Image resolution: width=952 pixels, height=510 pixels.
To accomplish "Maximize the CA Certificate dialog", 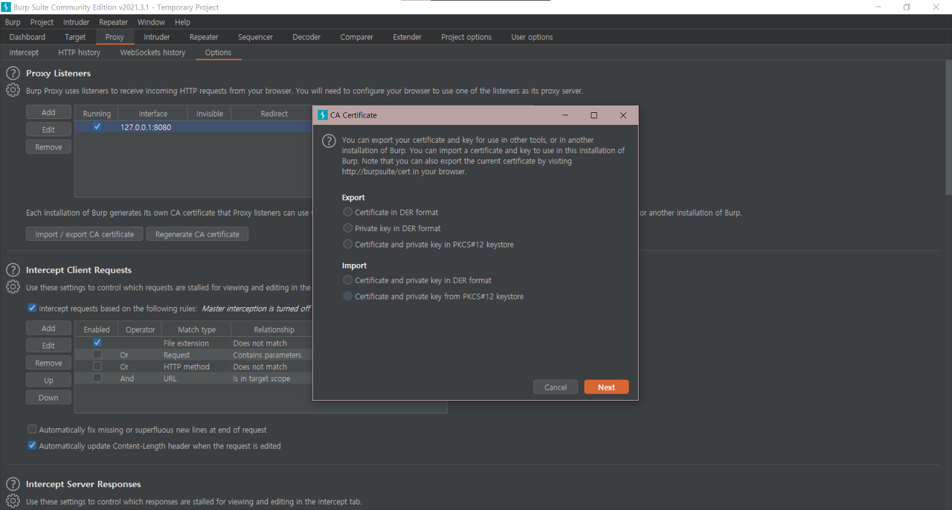I will point(594,115).
